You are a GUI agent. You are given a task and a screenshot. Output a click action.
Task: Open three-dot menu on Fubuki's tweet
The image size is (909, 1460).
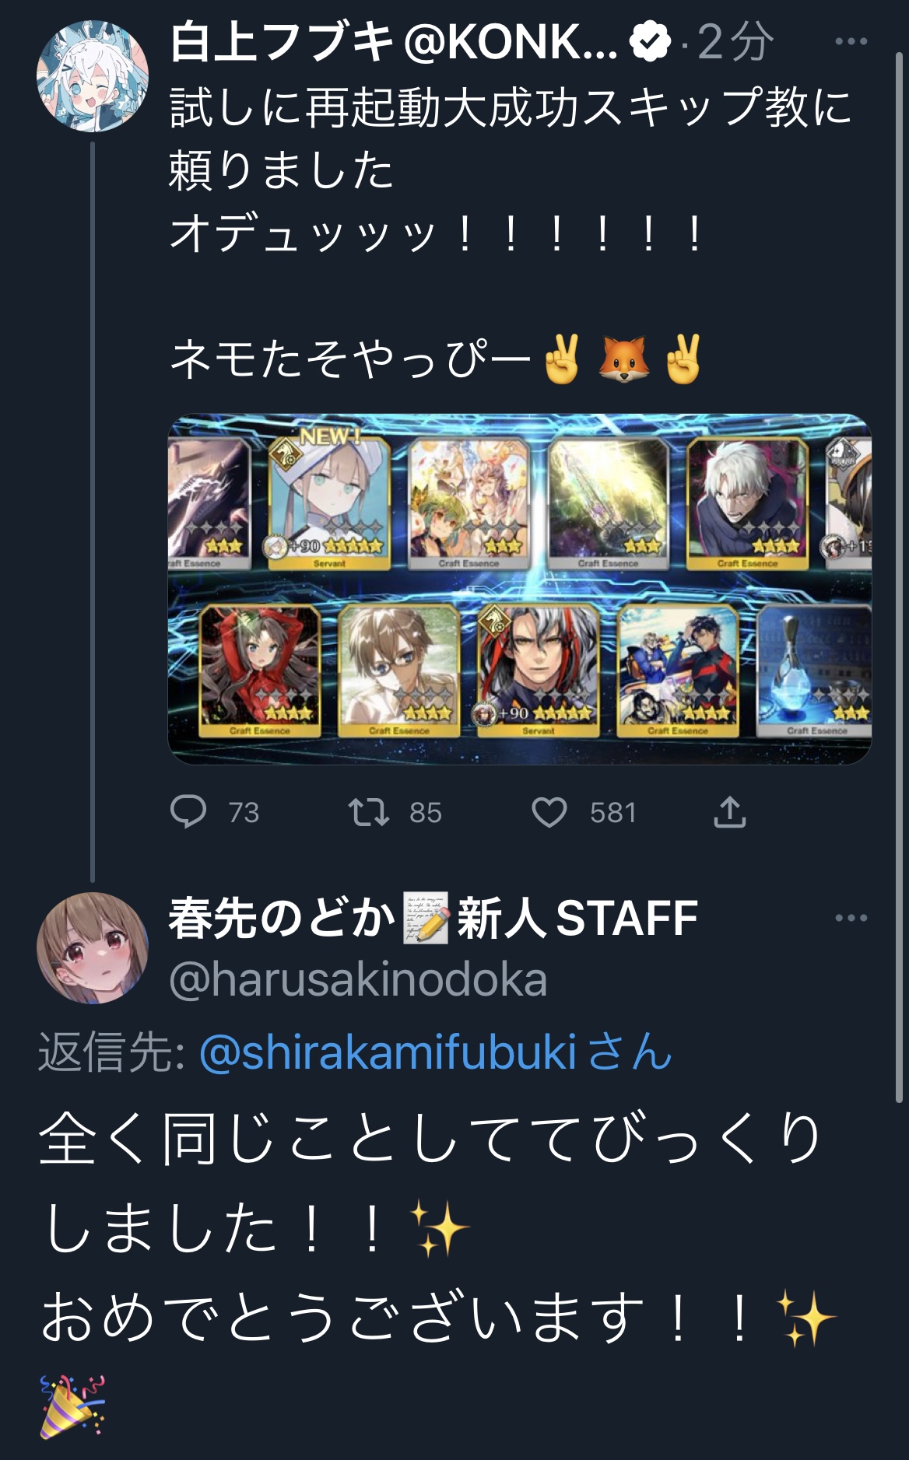click(x=851, y=42)
